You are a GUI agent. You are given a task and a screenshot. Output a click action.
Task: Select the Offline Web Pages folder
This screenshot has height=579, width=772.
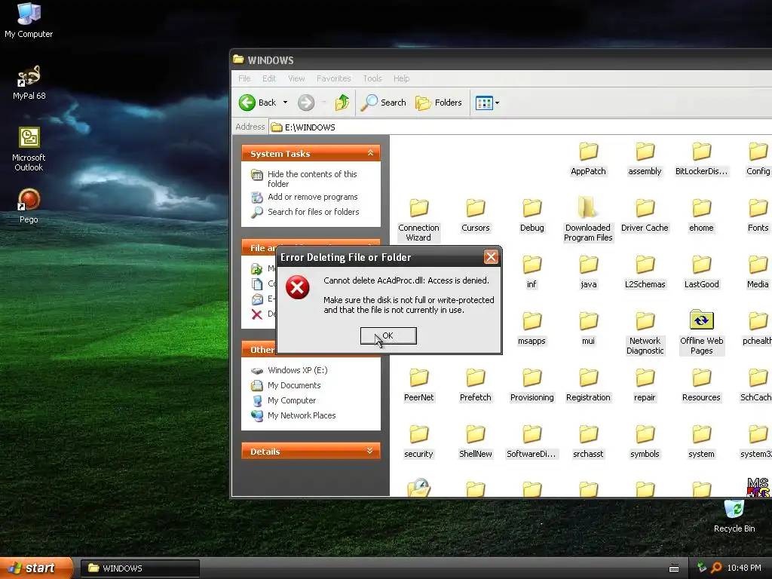coord(701,332)
